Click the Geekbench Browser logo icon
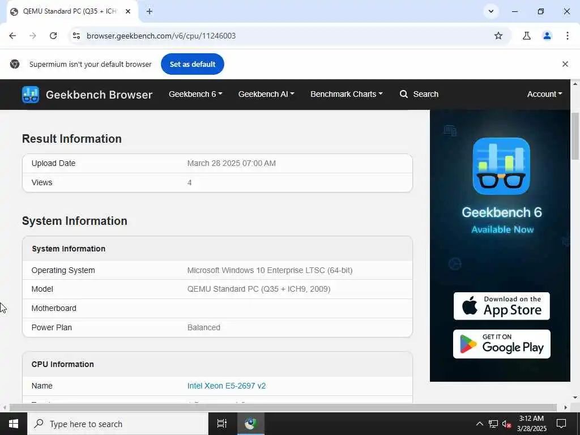 31,95
